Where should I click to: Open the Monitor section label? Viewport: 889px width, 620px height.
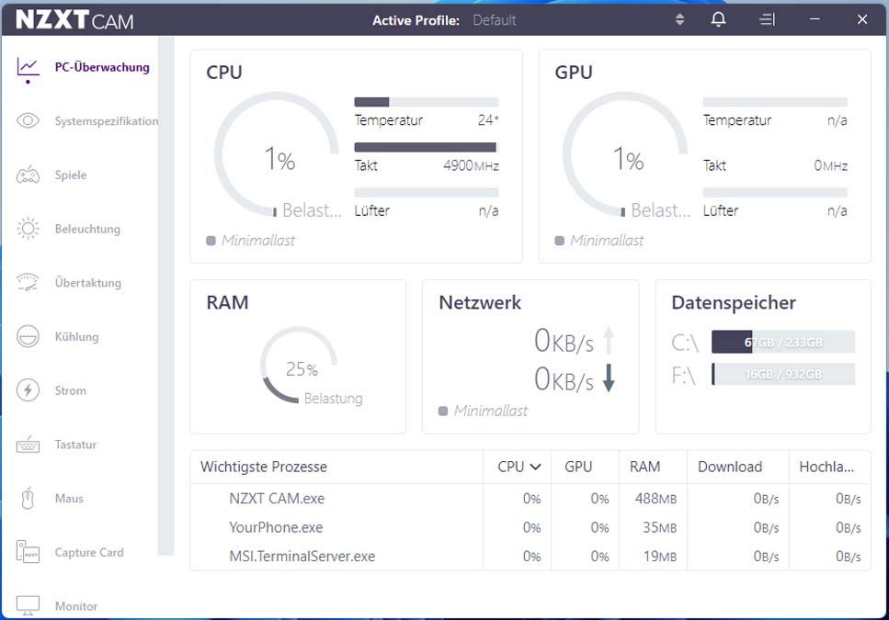click(76, 606)
